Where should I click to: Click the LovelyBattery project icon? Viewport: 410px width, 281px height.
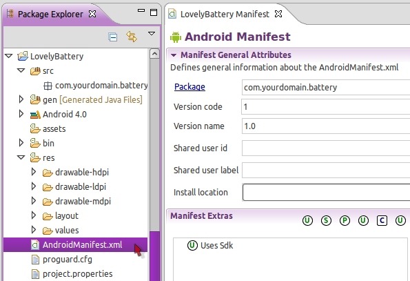[23, 56]
